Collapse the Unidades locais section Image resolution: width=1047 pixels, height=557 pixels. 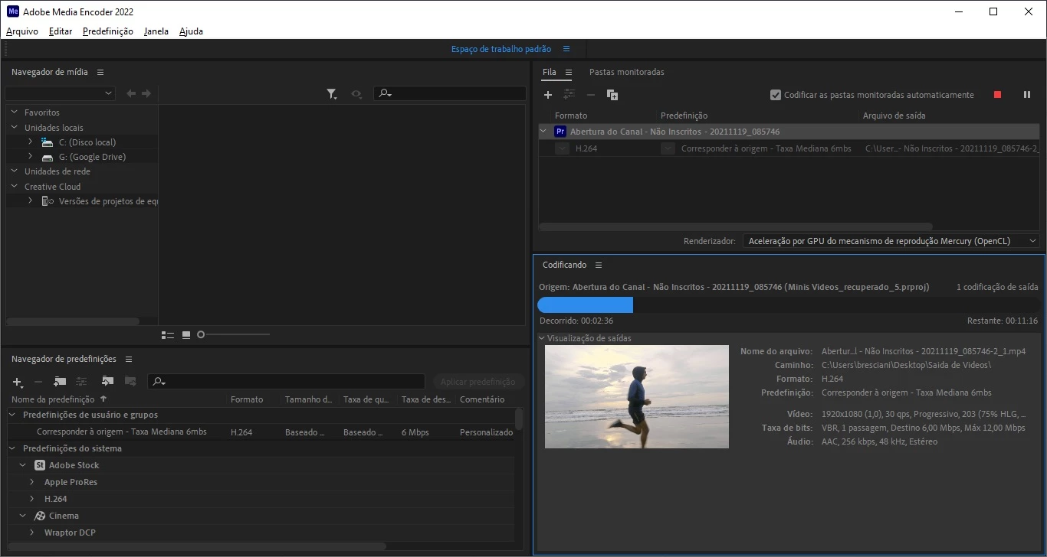pos(15,127)
